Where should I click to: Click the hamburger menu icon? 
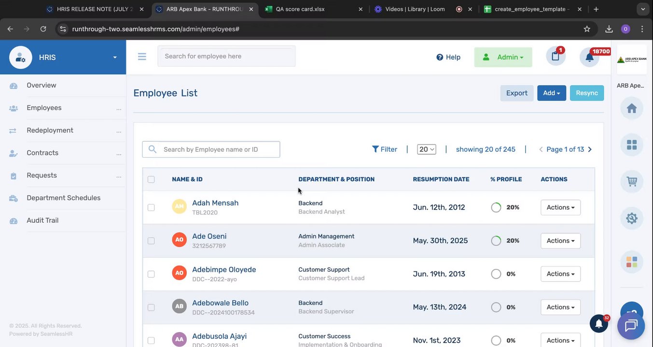pos(142,57)
